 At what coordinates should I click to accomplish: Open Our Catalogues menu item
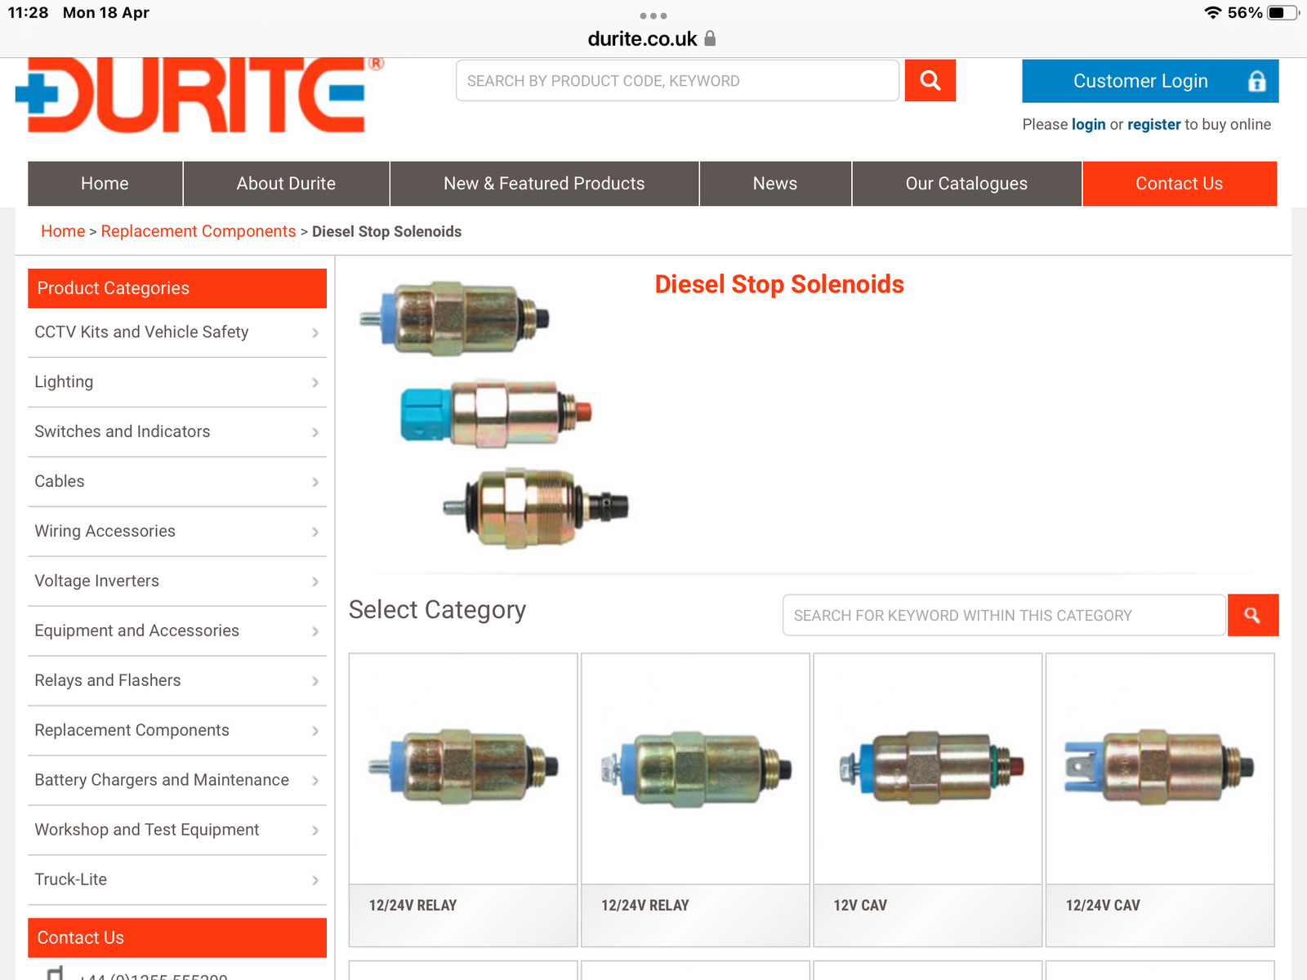tap(966, 184)
